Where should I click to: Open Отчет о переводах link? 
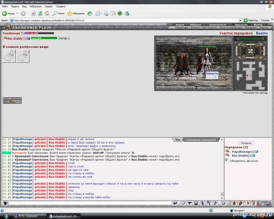[231, 27]
